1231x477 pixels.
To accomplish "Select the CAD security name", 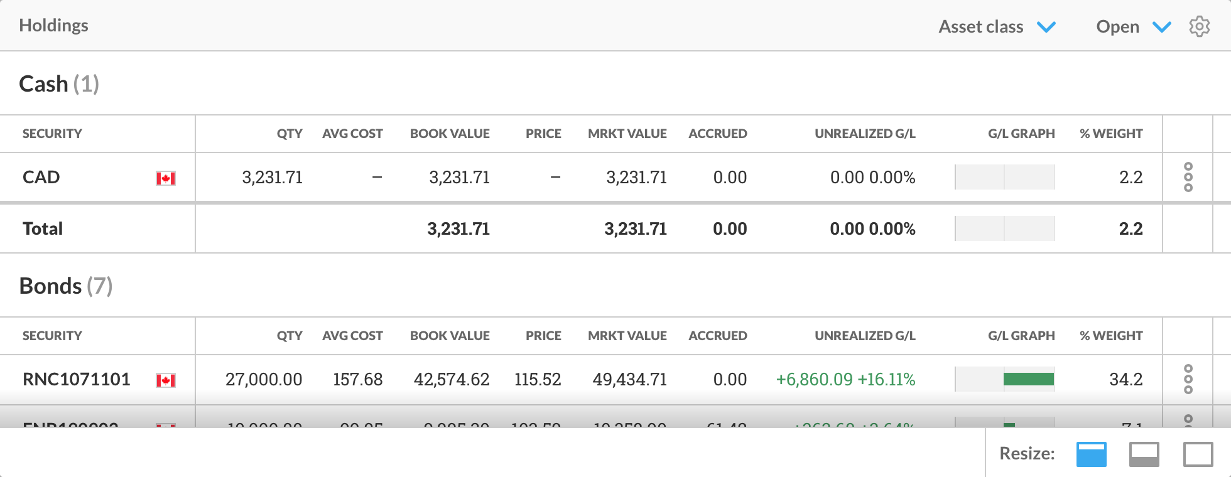I will 41,177.
